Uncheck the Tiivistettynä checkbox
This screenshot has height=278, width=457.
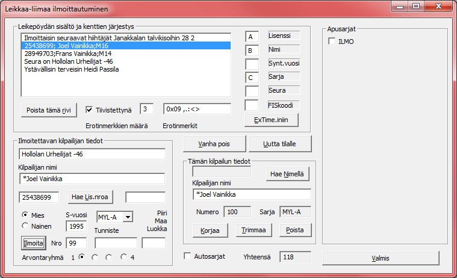point(89,110)
